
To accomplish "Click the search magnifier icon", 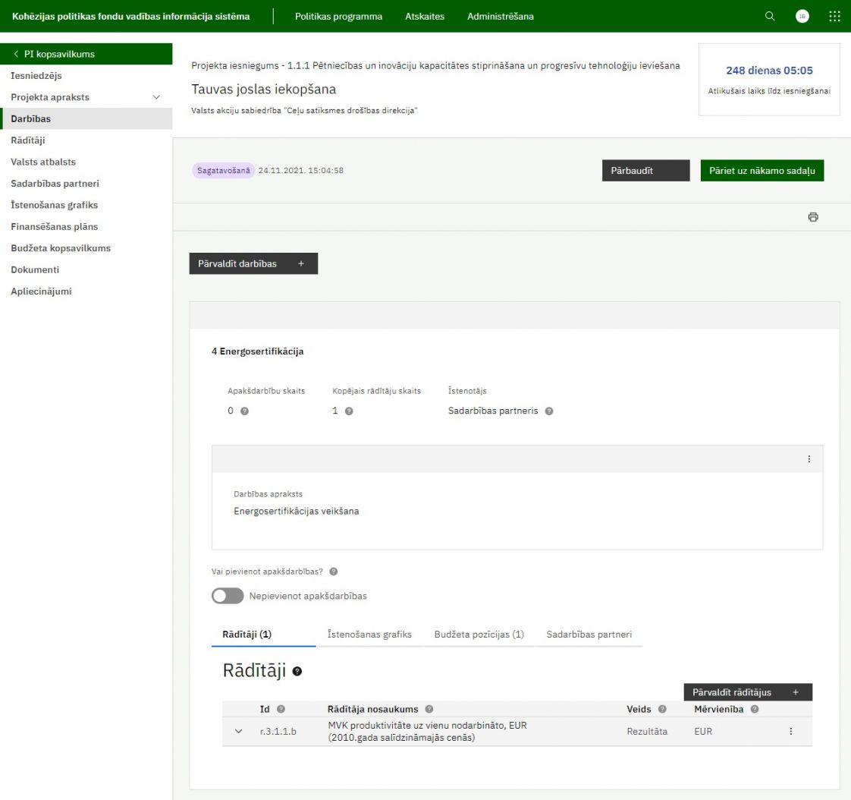I will pyautogui.click(x=770, y=17).
